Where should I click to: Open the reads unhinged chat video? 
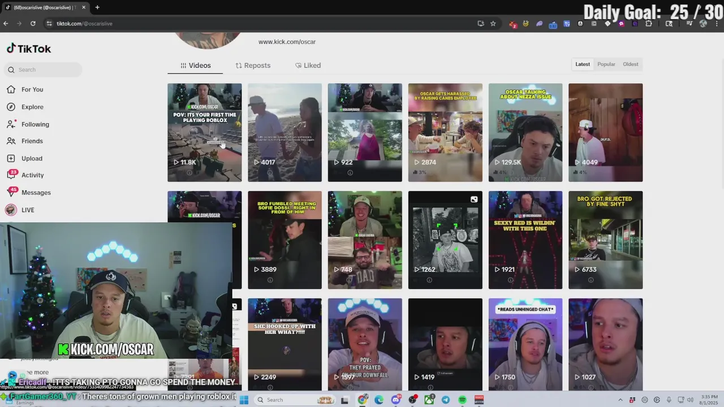click(x=525, y=344)
